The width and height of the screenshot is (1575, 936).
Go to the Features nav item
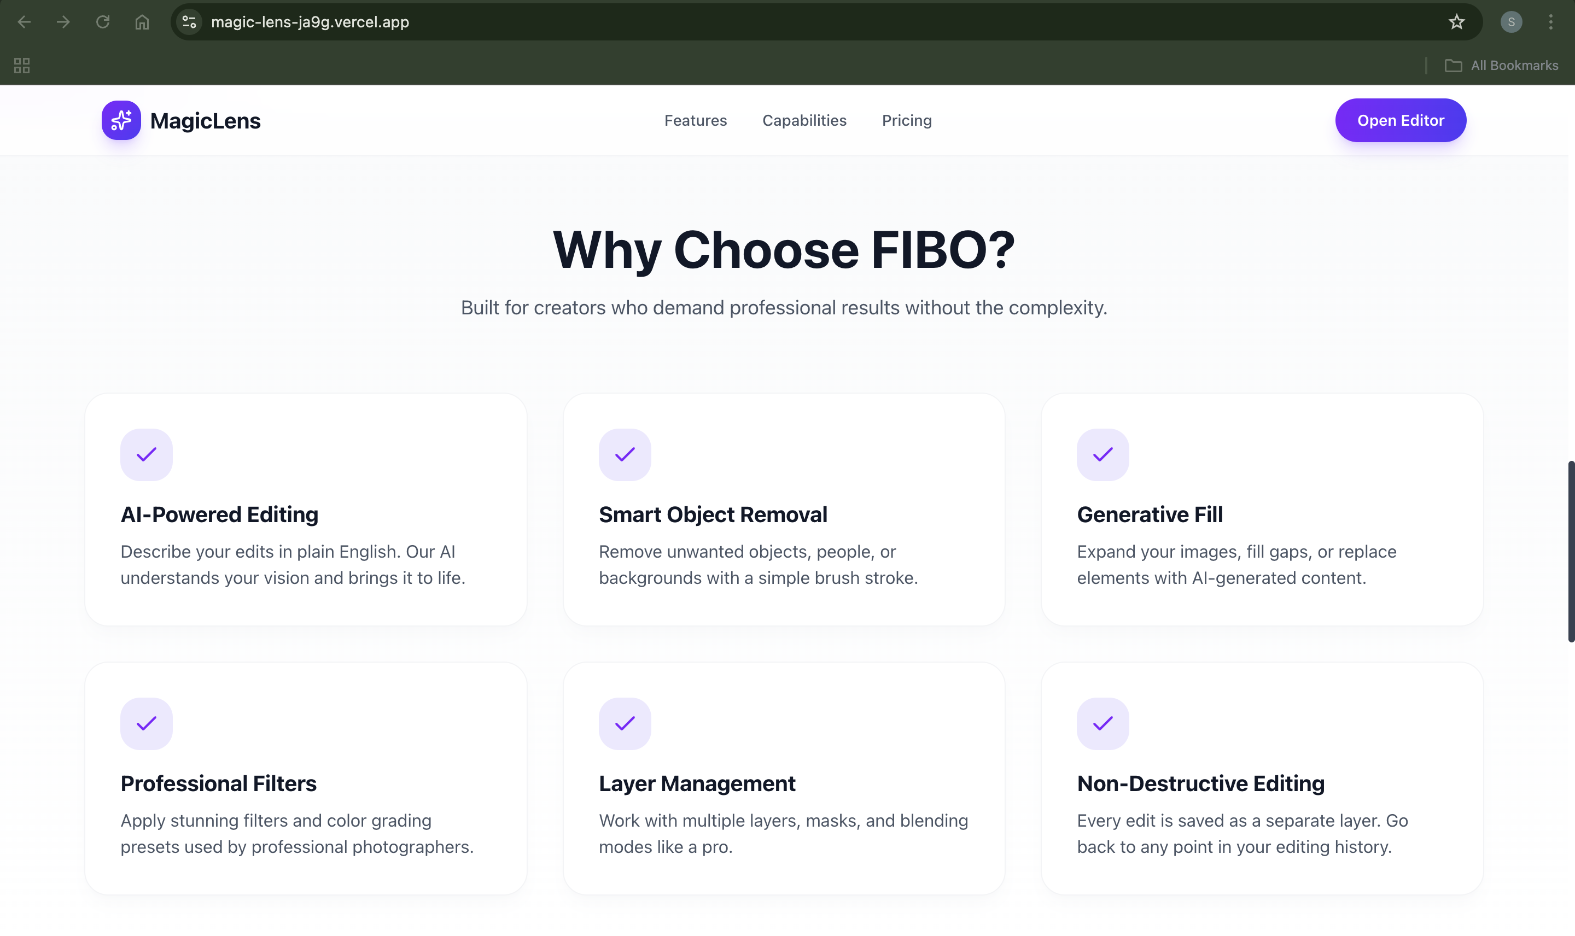tap(695, 120)
